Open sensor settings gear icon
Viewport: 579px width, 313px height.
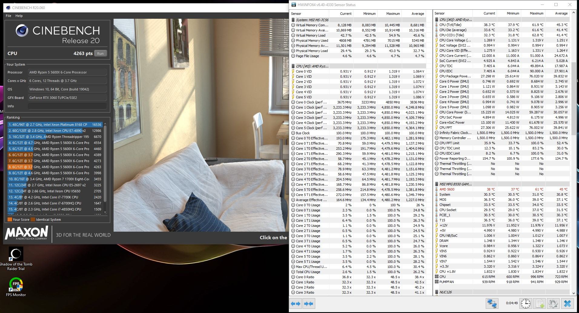click(553, 303)
